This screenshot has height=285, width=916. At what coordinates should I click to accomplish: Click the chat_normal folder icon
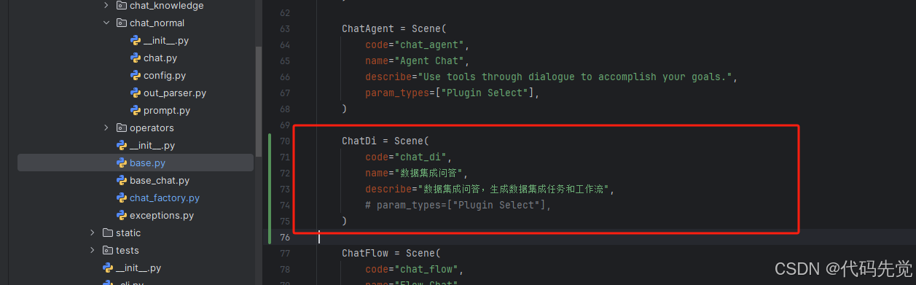(122, 23)
